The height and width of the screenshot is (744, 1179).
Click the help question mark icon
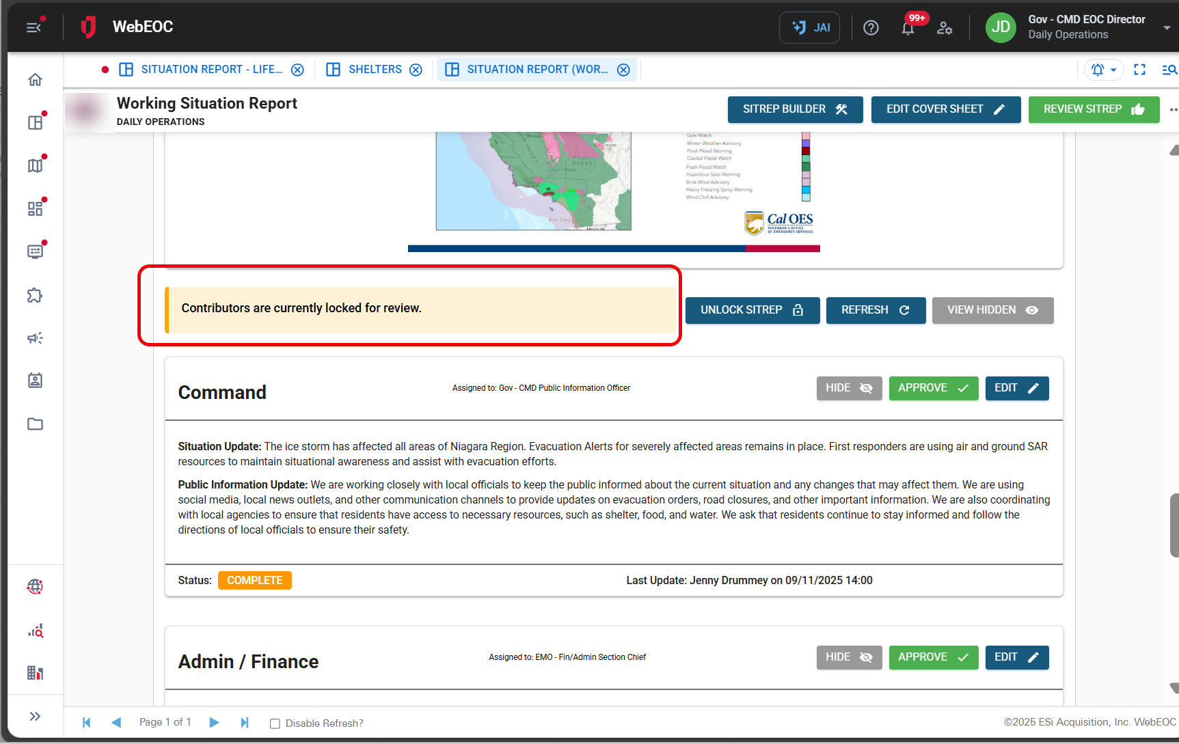pos(871,28)
